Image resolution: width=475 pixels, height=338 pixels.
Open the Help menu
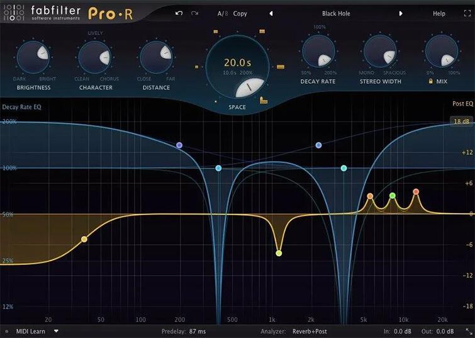coord(439,14)
